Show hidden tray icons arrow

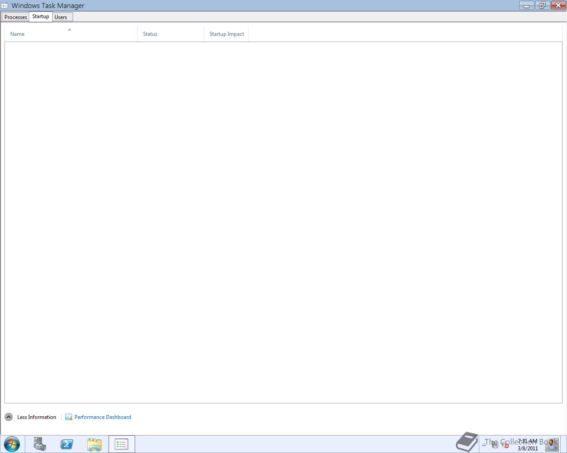point(484,445)
